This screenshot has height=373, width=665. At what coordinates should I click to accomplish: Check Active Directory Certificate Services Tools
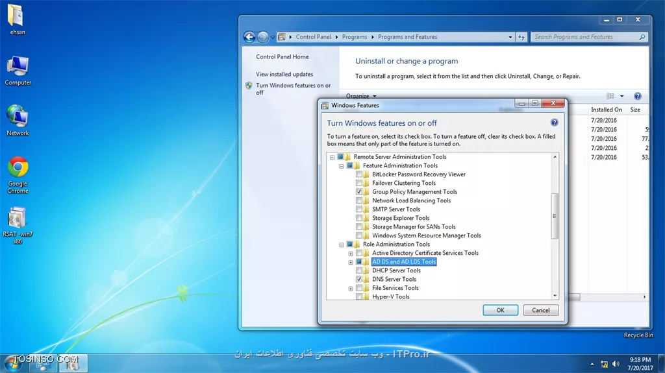(x=358, y=253)
